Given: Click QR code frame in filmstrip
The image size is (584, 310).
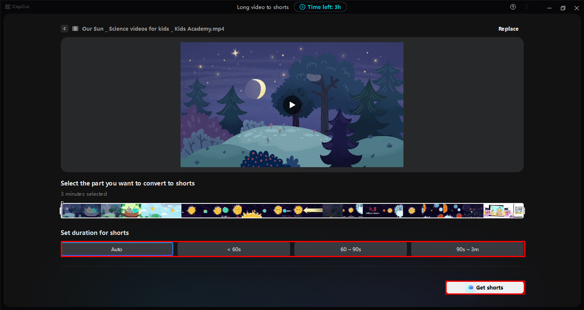Looking at the screenshot, I should [x=518, y=210].
